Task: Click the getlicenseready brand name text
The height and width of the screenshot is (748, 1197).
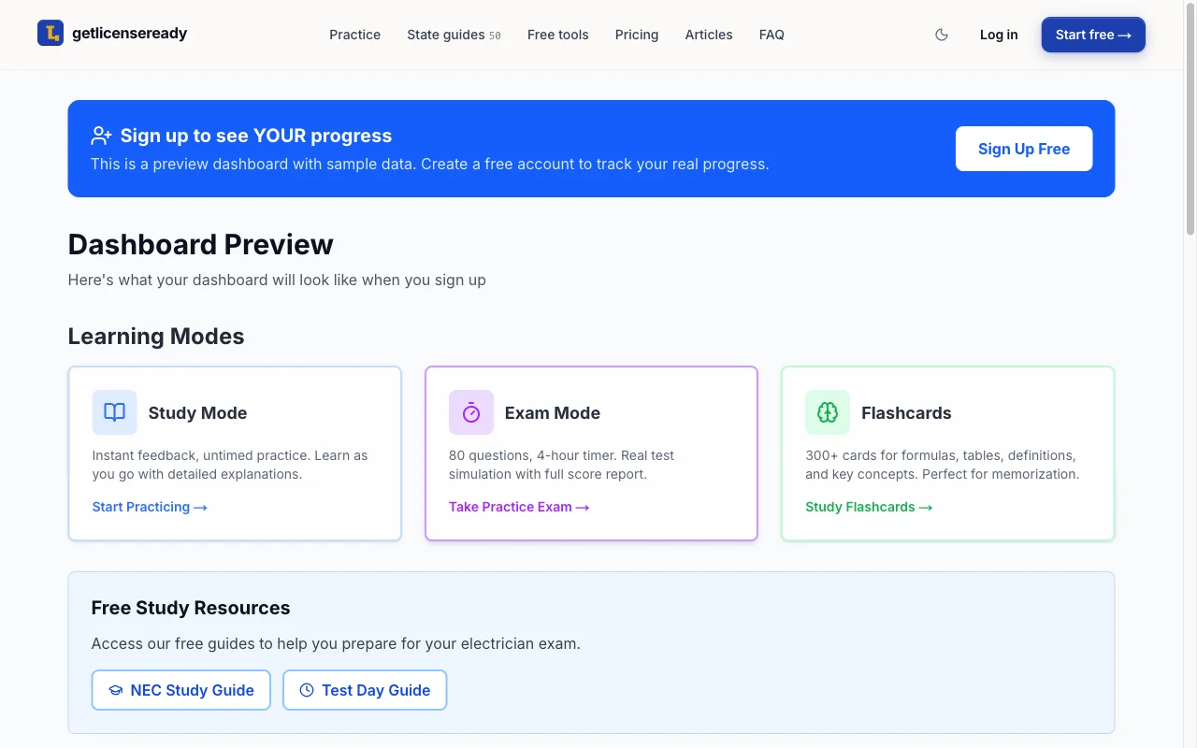Action: click(x=130, y=33)
